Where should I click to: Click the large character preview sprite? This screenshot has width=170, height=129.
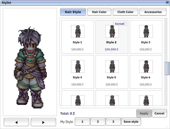click(30, 67)
